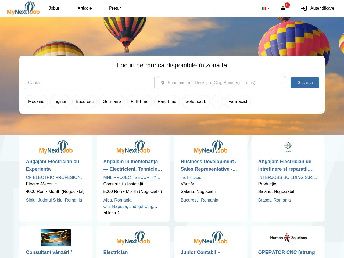Open OPERATOR CNC (strung job title
This screenshot has height=258, width=344.
[286, 252]
